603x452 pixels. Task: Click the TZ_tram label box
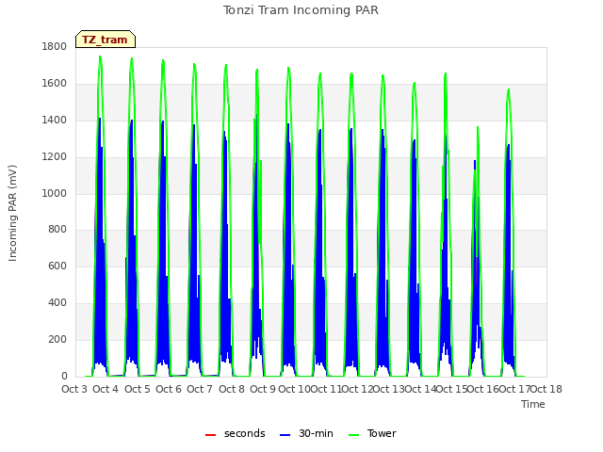[x=106, y=40]
